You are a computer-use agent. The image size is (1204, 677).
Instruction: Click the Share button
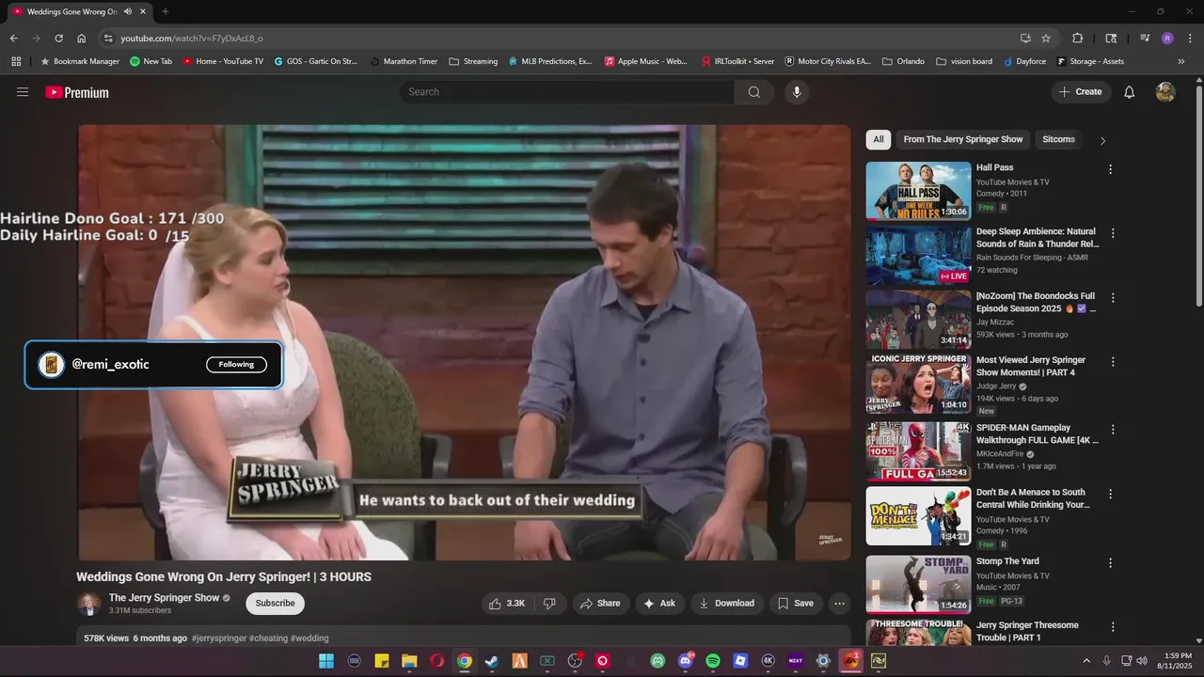point(599,604)
